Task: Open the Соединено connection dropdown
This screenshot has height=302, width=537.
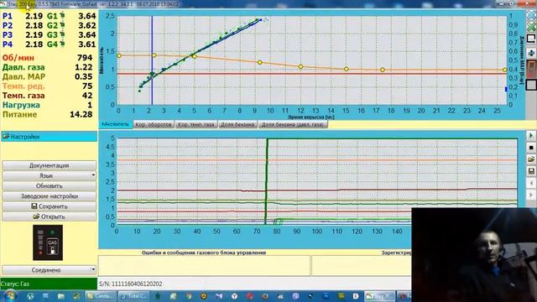Action: (49, 270)
